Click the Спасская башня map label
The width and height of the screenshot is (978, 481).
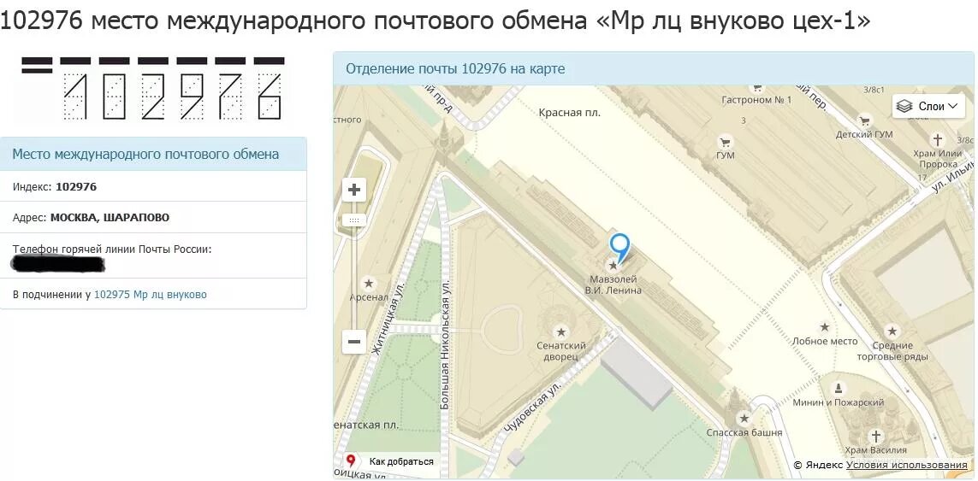744,432
